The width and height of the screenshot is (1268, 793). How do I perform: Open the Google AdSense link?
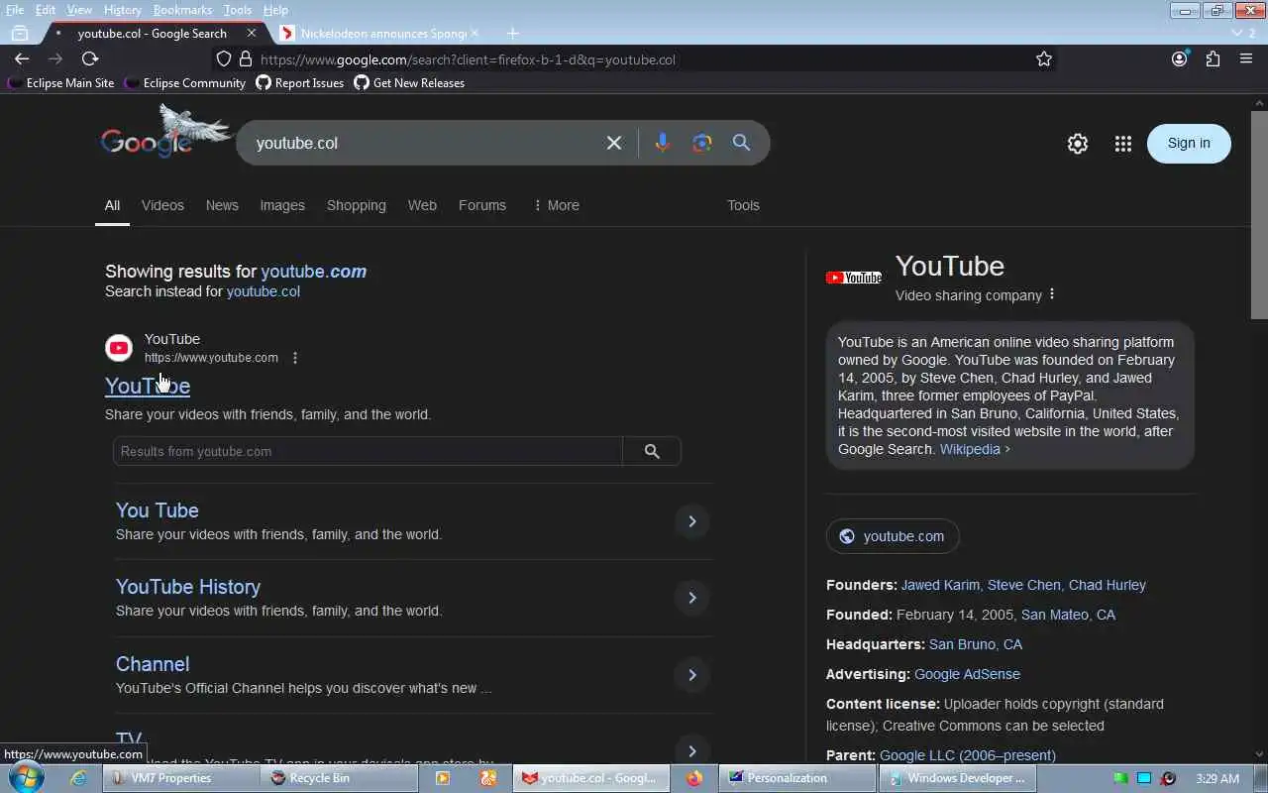(967, 674)
